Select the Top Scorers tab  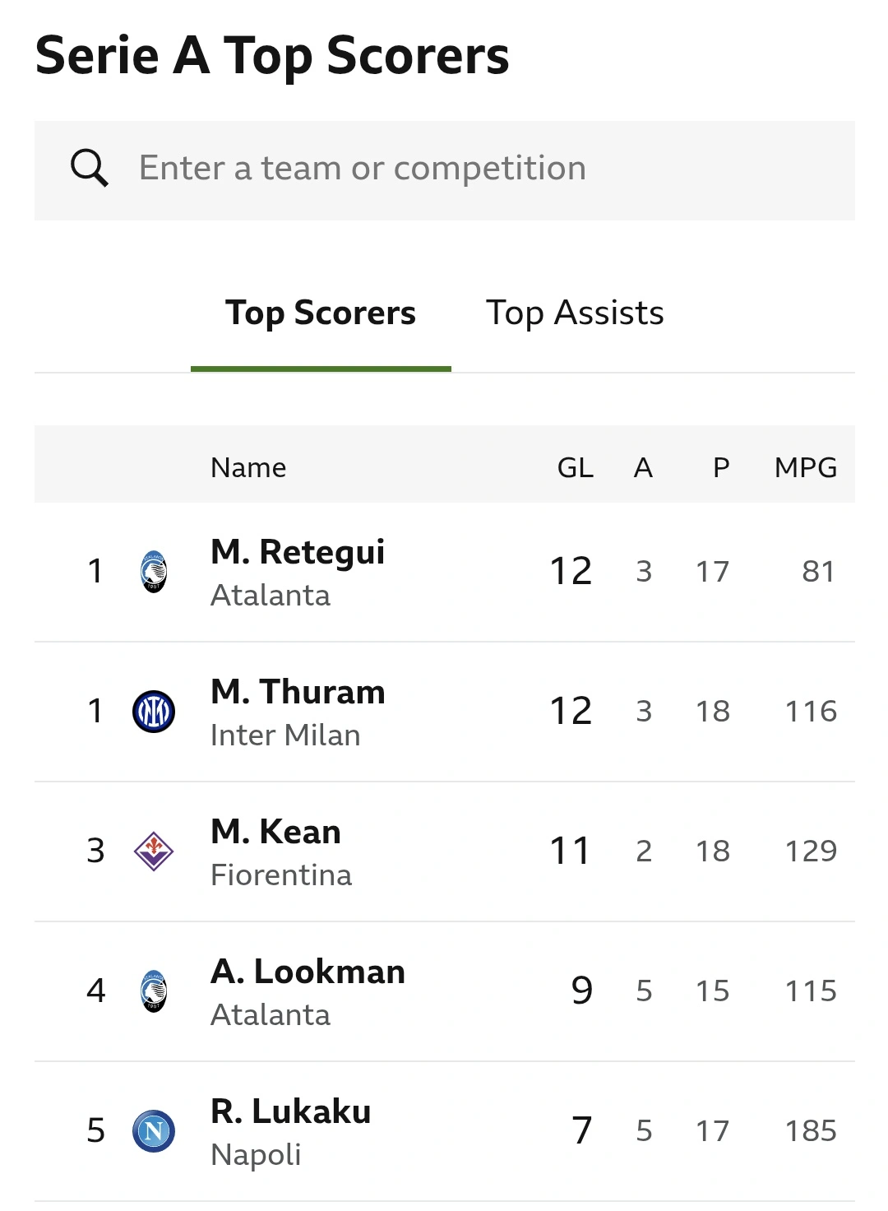321,313
